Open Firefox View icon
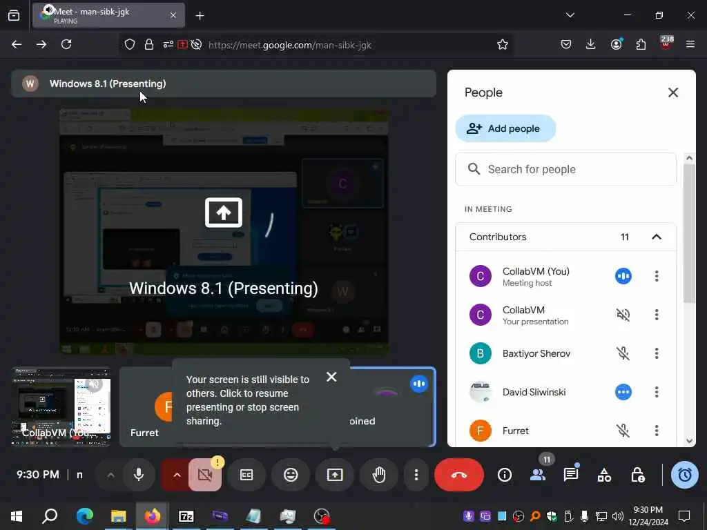Screen dimensions: 707x530 pos(14,15)
